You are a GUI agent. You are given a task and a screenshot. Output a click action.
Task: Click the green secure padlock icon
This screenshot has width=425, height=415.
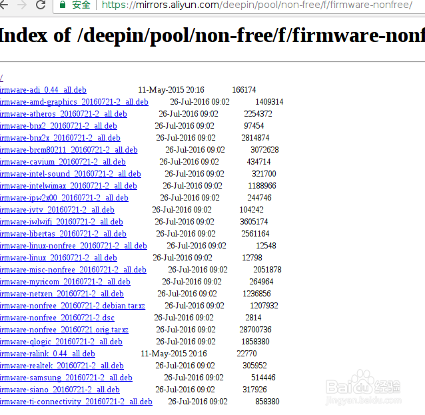63,5
